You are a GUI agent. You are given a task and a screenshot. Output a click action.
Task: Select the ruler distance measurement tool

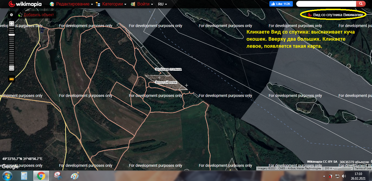[x=11, y=79]
